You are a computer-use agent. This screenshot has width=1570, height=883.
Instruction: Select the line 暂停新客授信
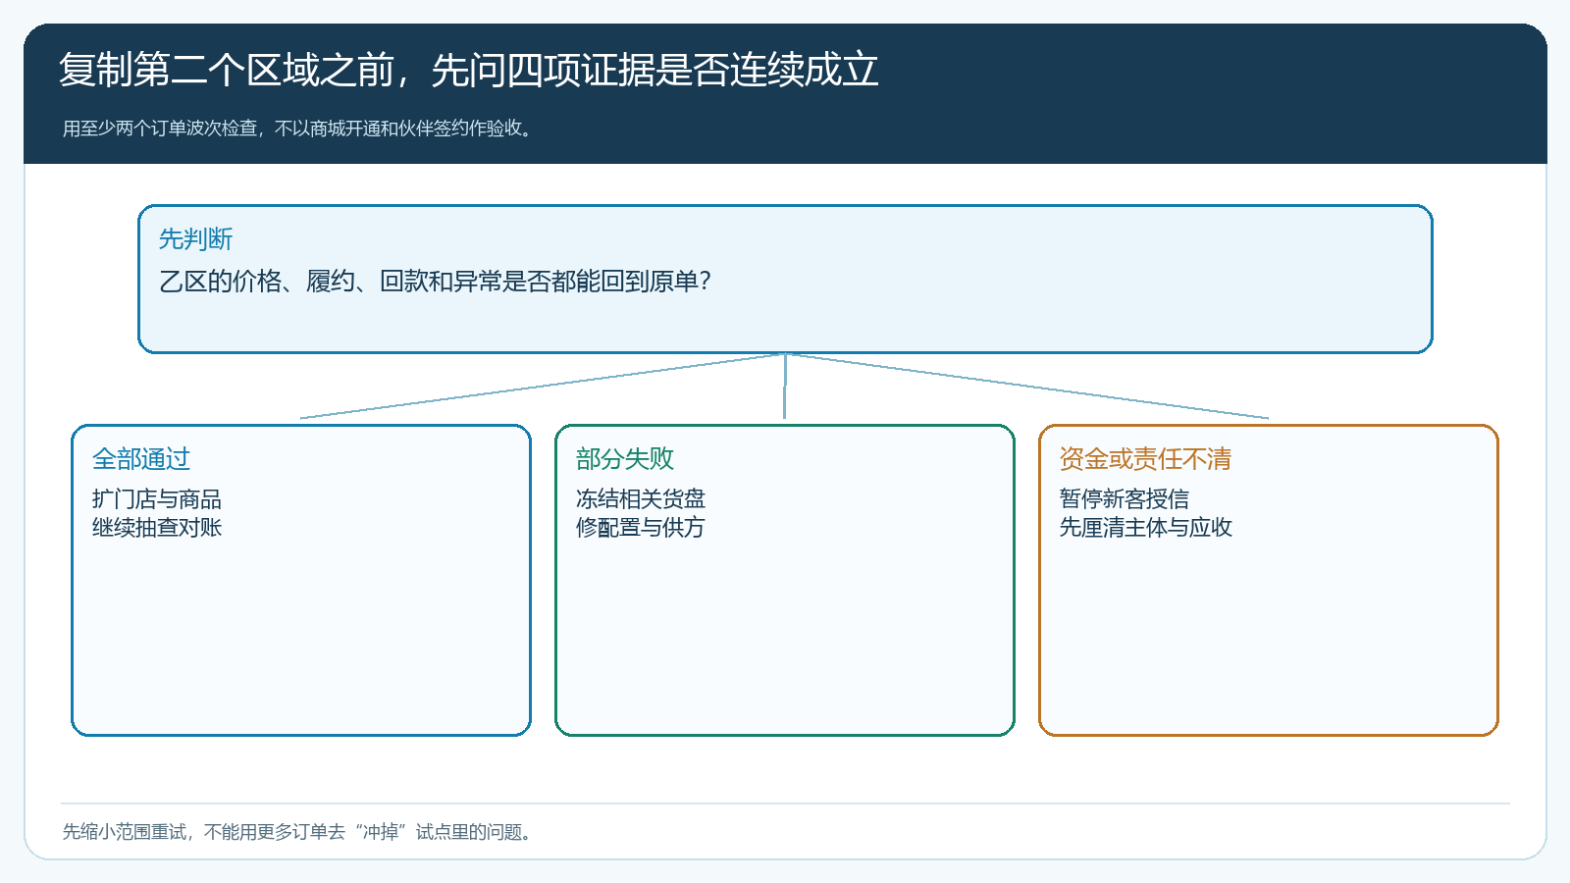1125,499
